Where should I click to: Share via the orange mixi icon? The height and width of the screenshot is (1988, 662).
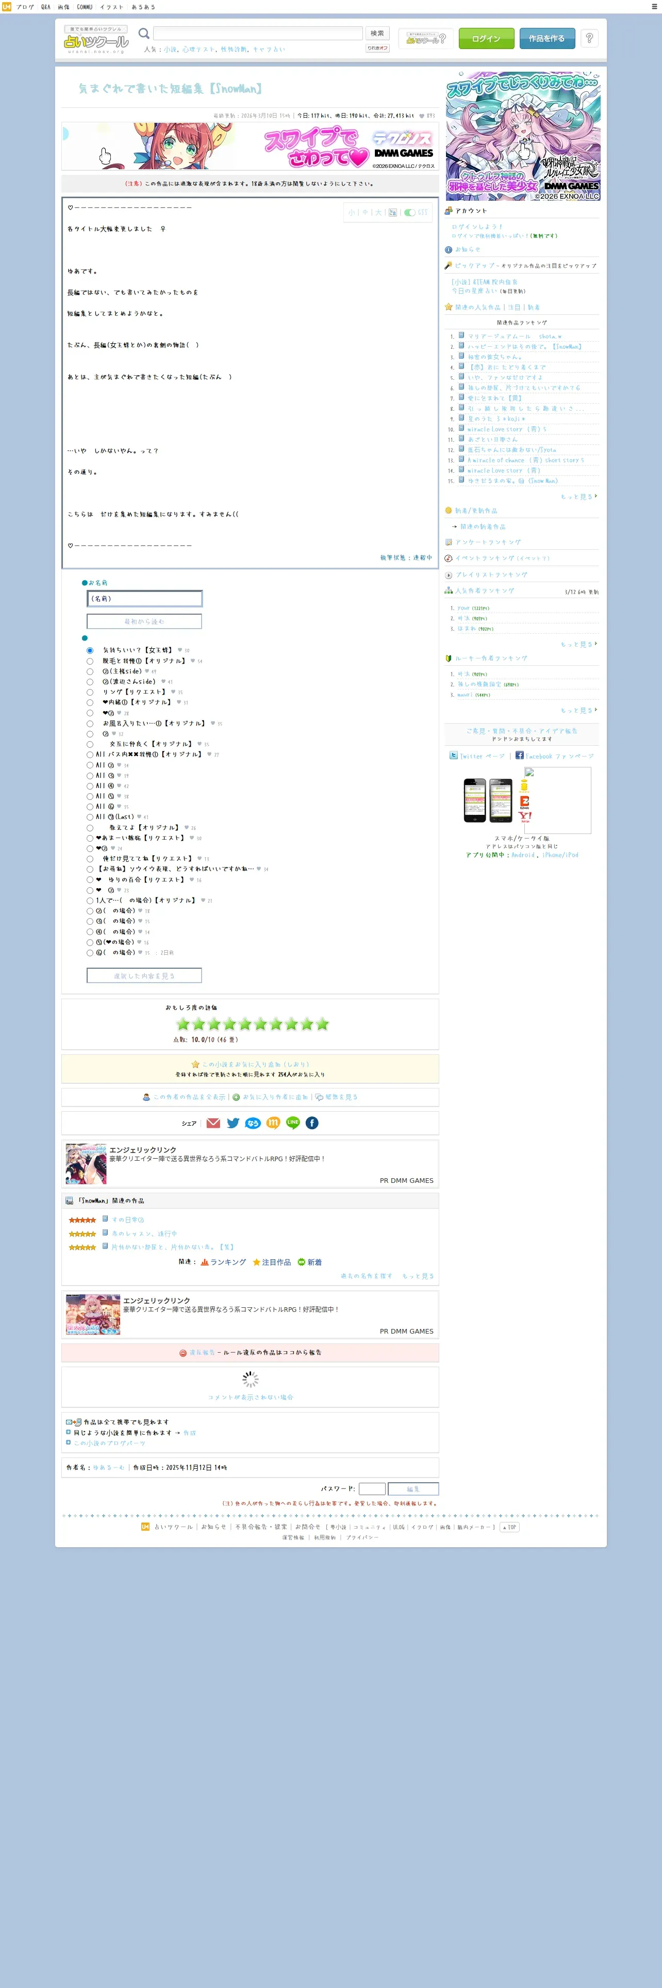[273, 1123]
